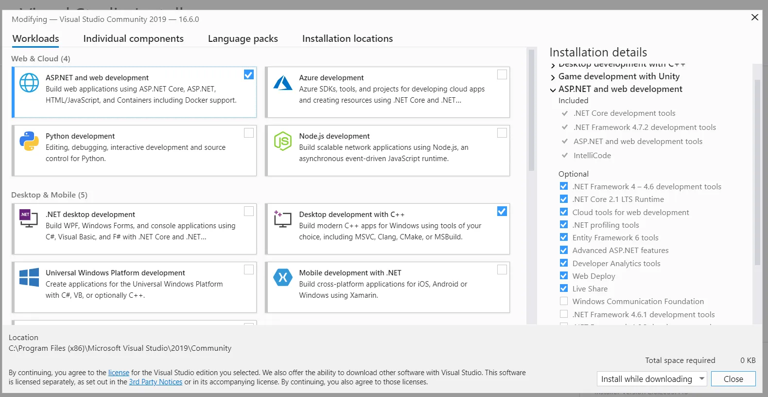Click the ASP.NET globe workload icon
Viewport: 768px width, 397px height.
pyautogui.click(x=29, y=83)
